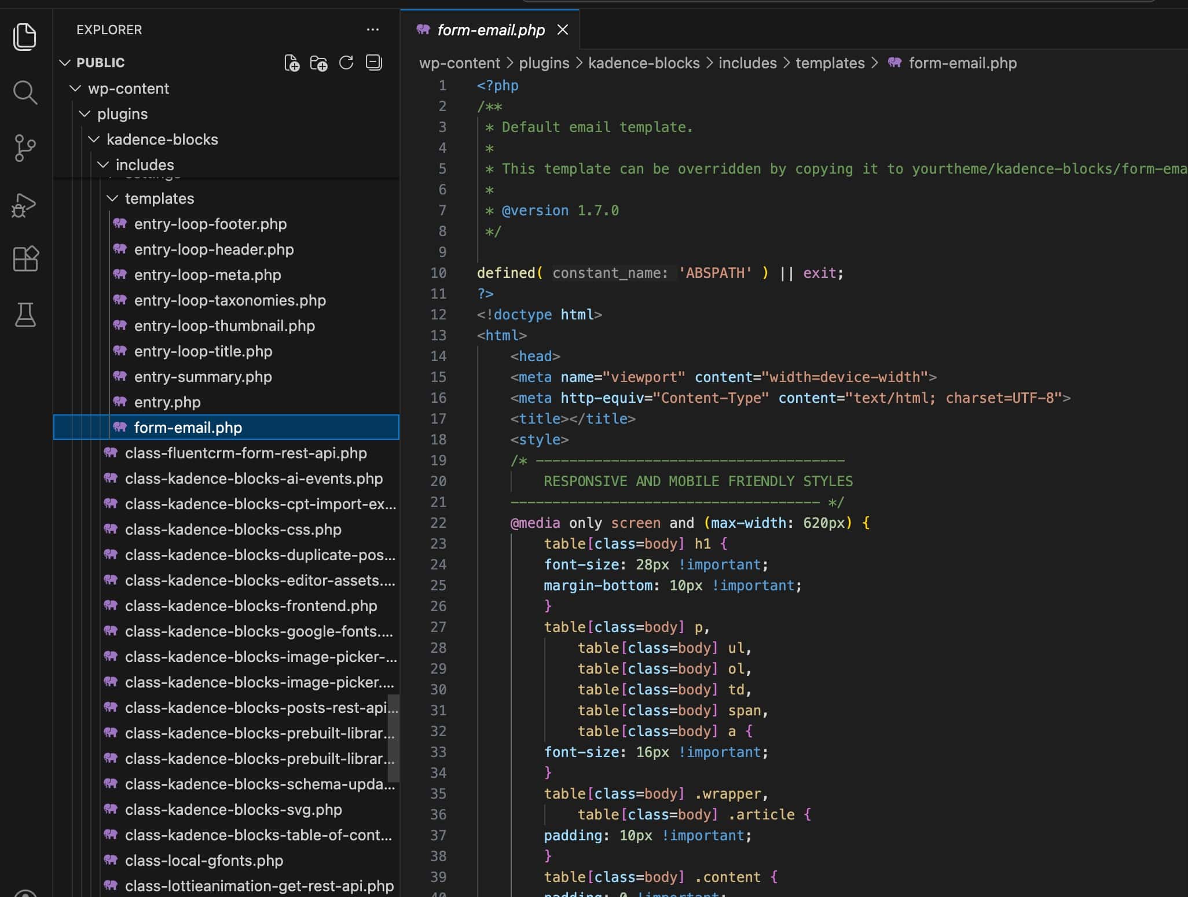
Task: Open Source Control view icon
Action: (24, 148)
